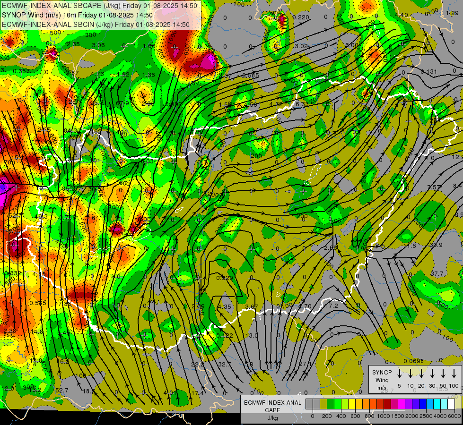
Task: Click the 0.332 value on the map
Action: (13, 273)
